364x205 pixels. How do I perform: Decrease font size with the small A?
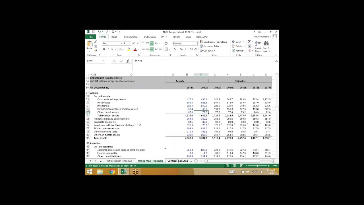point(138,43)
